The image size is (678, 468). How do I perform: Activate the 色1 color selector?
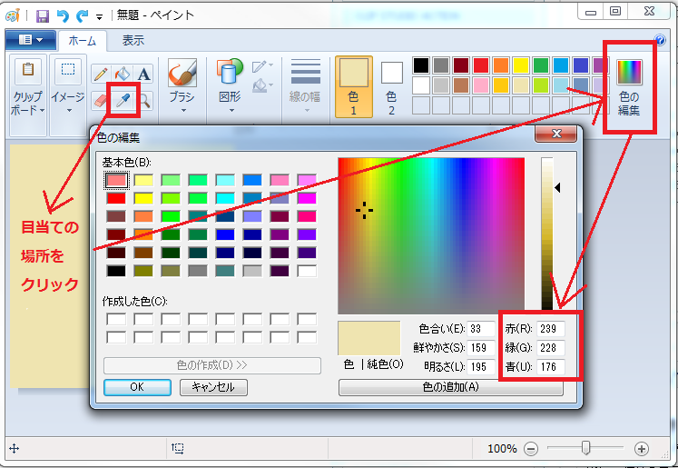click(353, 86)
